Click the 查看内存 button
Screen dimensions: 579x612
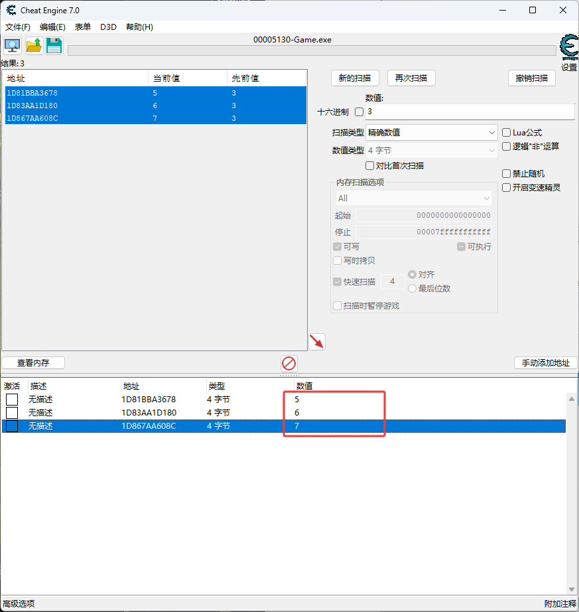(33, 363)
